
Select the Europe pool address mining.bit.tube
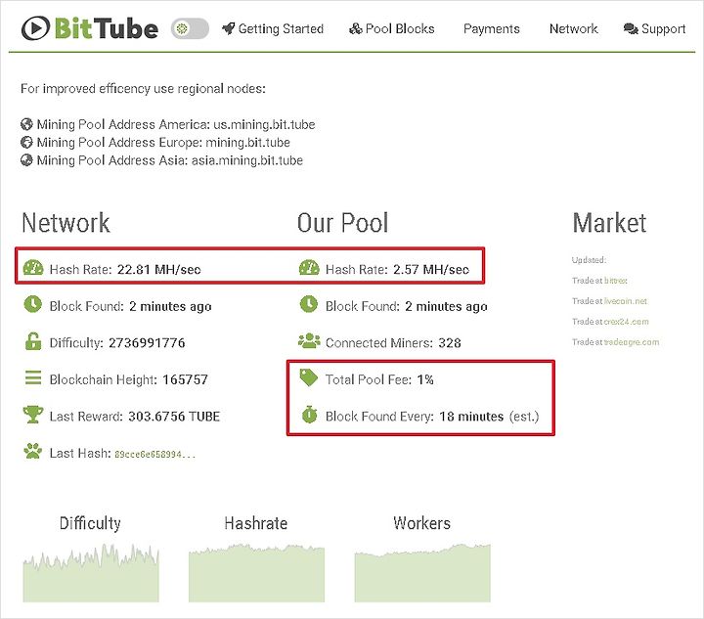247,143
